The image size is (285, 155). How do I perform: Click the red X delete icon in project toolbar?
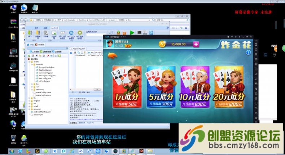tap(48, 56)
